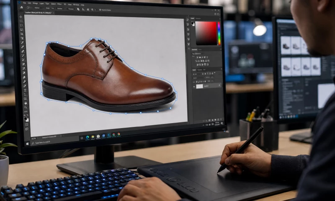Toggle filter for type layers
This screenshot has height=201, width=335.
pyautogui.click(x=208, y=74)
